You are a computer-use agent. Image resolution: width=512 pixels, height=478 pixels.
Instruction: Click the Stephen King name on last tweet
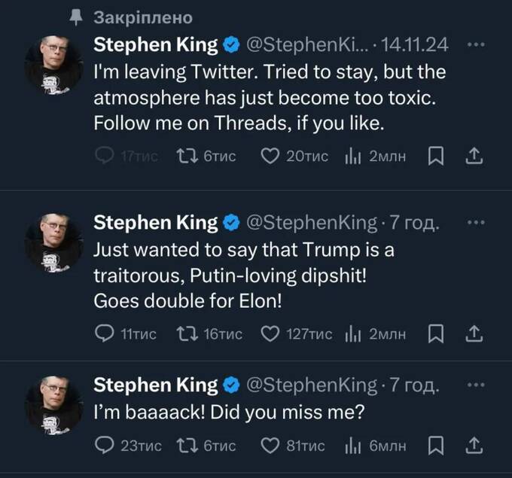click(x=155, y=385)
